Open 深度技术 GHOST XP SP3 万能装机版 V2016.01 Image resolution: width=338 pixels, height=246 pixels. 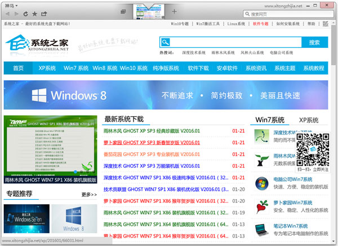(152, 166)
